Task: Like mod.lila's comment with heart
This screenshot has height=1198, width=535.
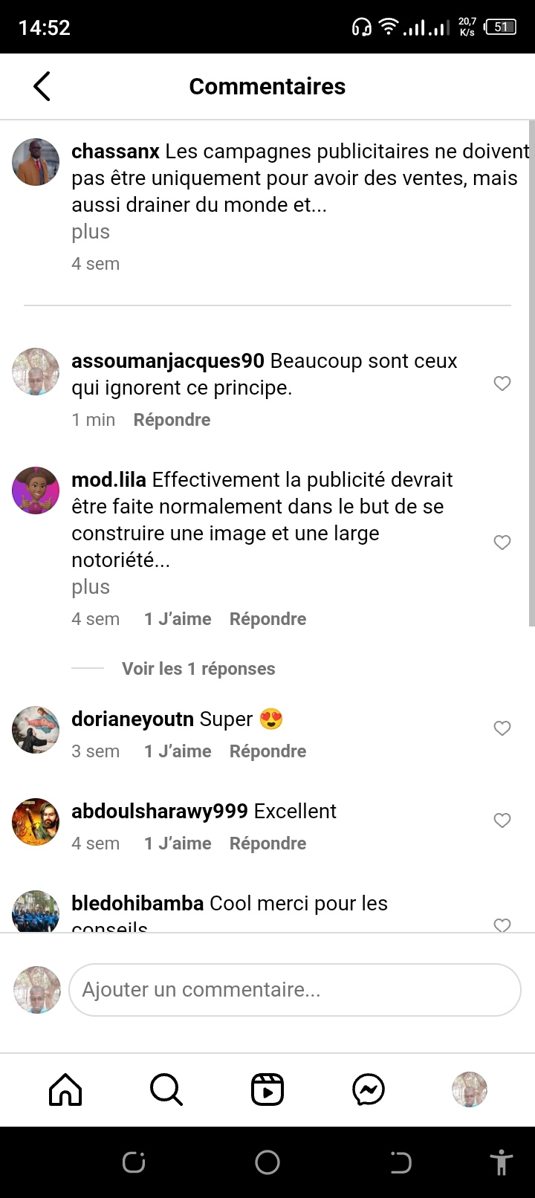Action: click(502, 543)
